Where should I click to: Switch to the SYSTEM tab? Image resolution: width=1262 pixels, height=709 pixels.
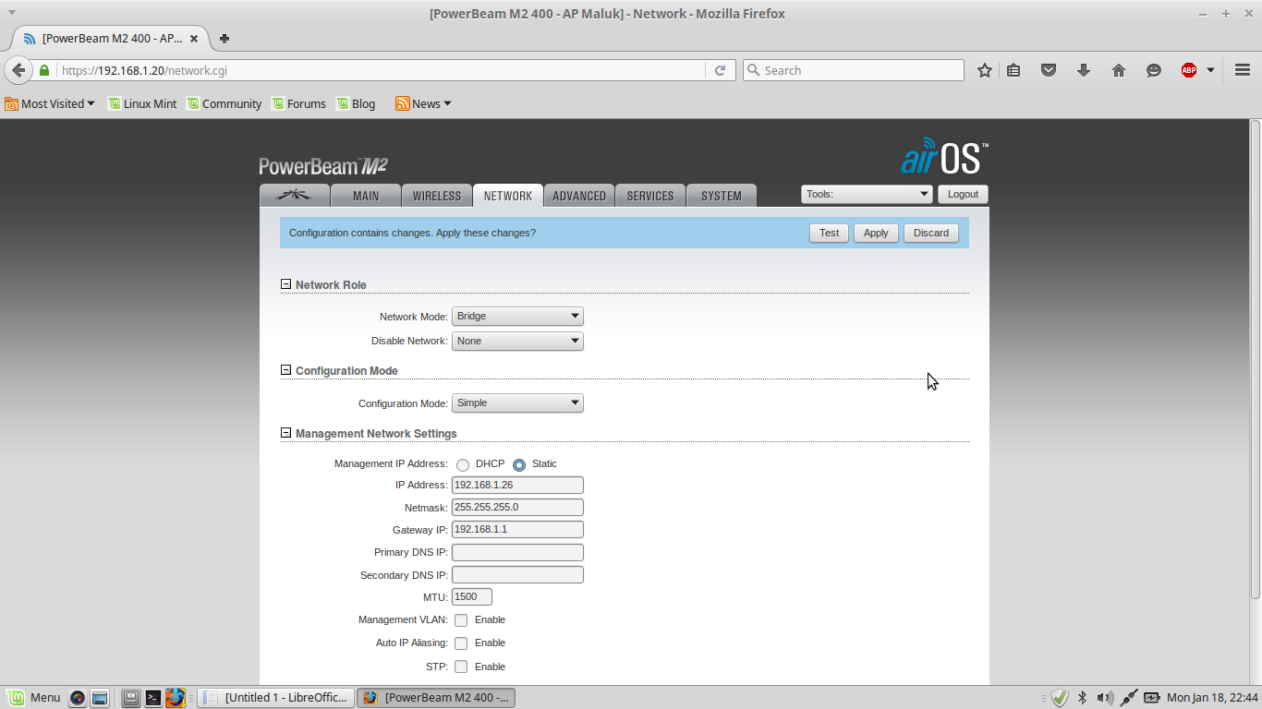tap(722, 196)
